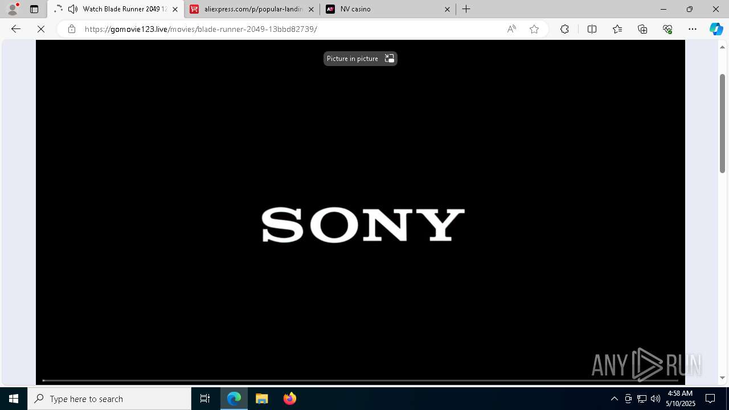Open the Copilot sidebar
Screen dimensions: 729x410
[716, 29]
